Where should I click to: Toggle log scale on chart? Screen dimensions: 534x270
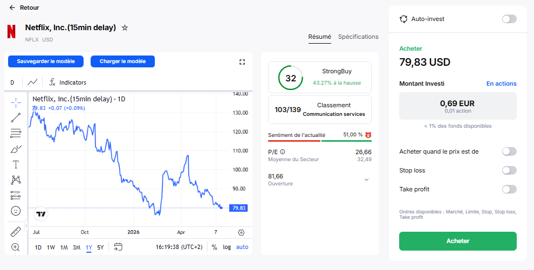pos(227,247)
